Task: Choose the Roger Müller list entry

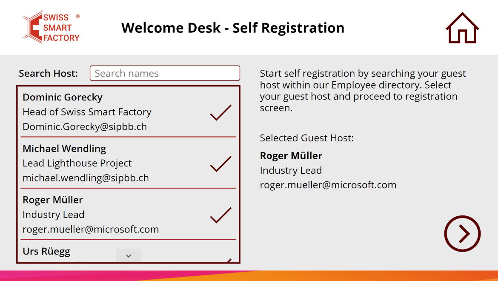Action: [x=128, y=214]
